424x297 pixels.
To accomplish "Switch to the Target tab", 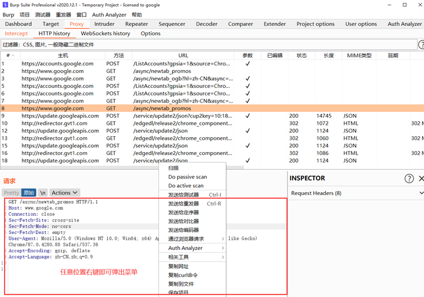I will coord(51,24).
